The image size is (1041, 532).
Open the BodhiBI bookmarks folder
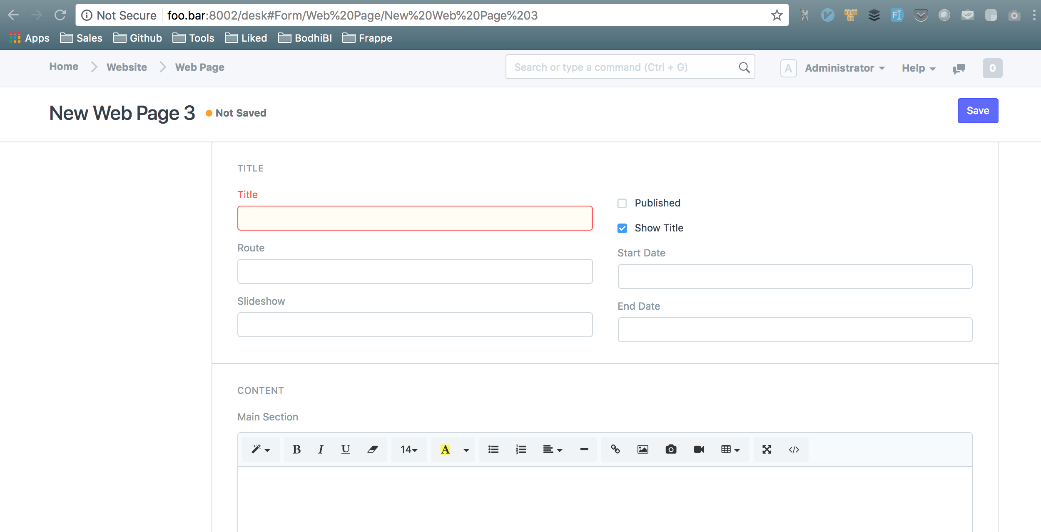tap(305, 38)
